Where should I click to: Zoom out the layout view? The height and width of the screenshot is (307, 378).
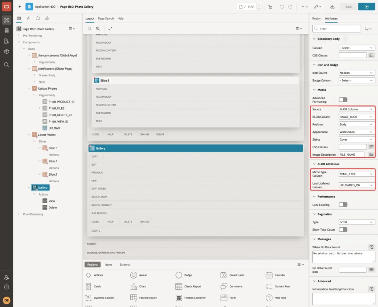click(90, 28)
